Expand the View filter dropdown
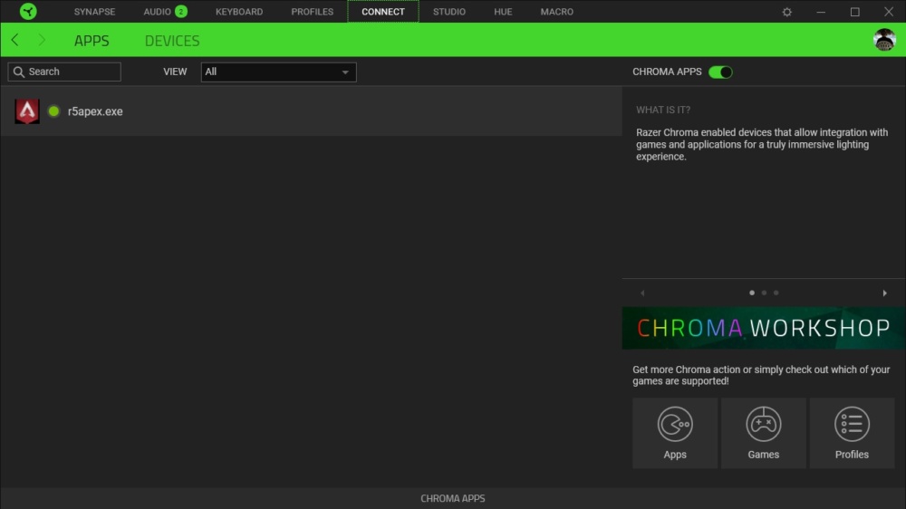 [x=278, y=72]
